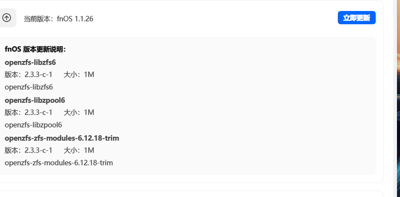The height and width of the screenshot is (197, 400).
Task: Click the bold openzfs-libzfs6 package title
Action: (x=30, y=62)
